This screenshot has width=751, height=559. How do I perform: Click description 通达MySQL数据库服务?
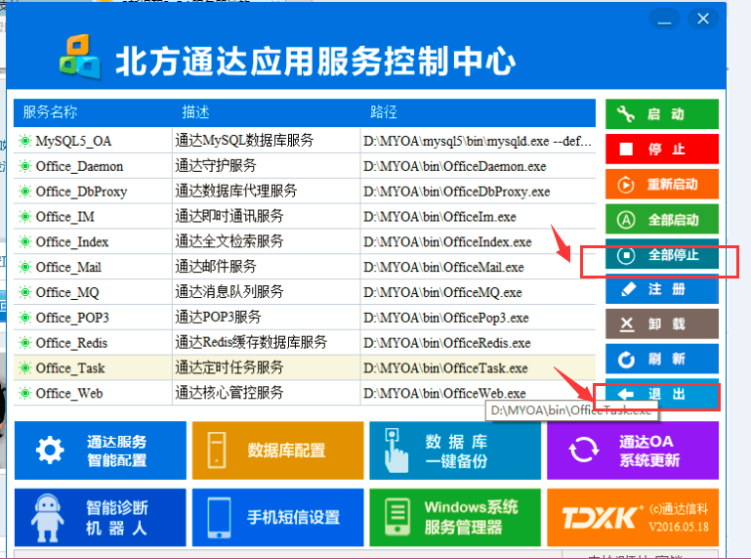pyautogui.click(x=244, y=140)
